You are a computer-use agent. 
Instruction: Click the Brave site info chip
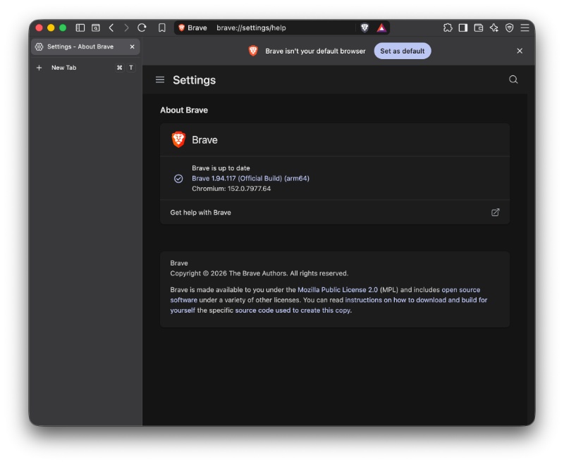point(192,27)
